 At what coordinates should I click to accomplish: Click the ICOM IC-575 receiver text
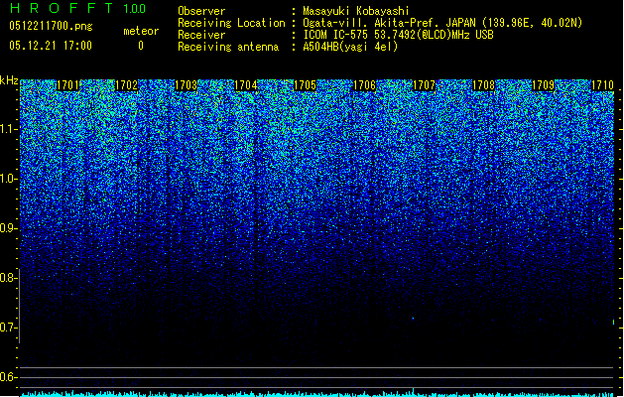(398, 35)
